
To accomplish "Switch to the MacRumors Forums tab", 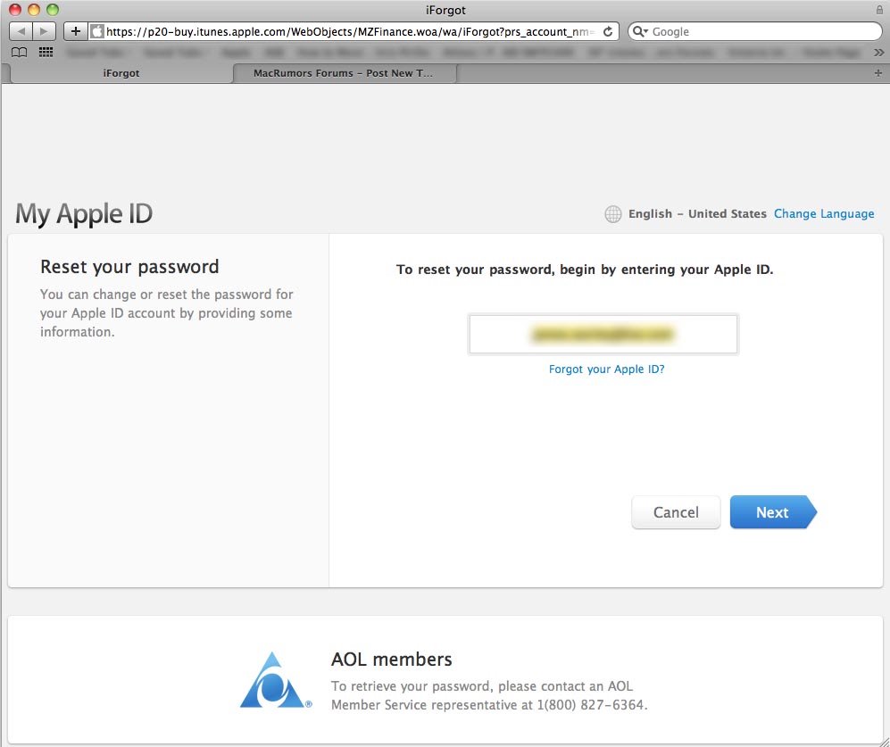I will click(x=343, y=73).
